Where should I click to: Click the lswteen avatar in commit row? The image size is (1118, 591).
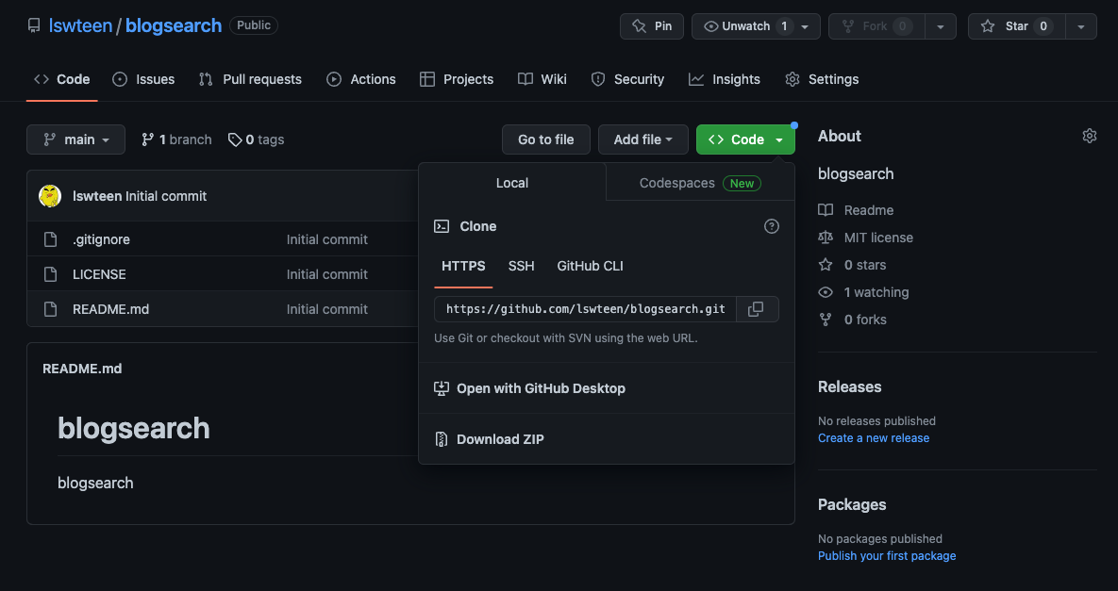pos(50,196)
